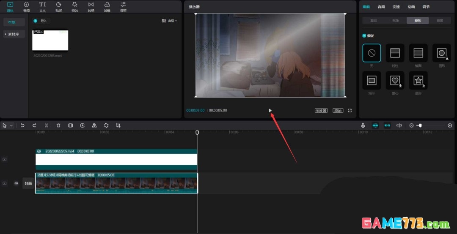Select the 镜面 (mirror) mask
Screen dimensions: 457x234
418,53
